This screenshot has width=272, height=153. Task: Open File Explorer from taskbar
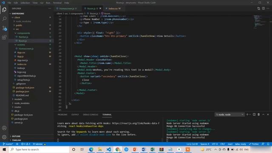pos(100,149)
